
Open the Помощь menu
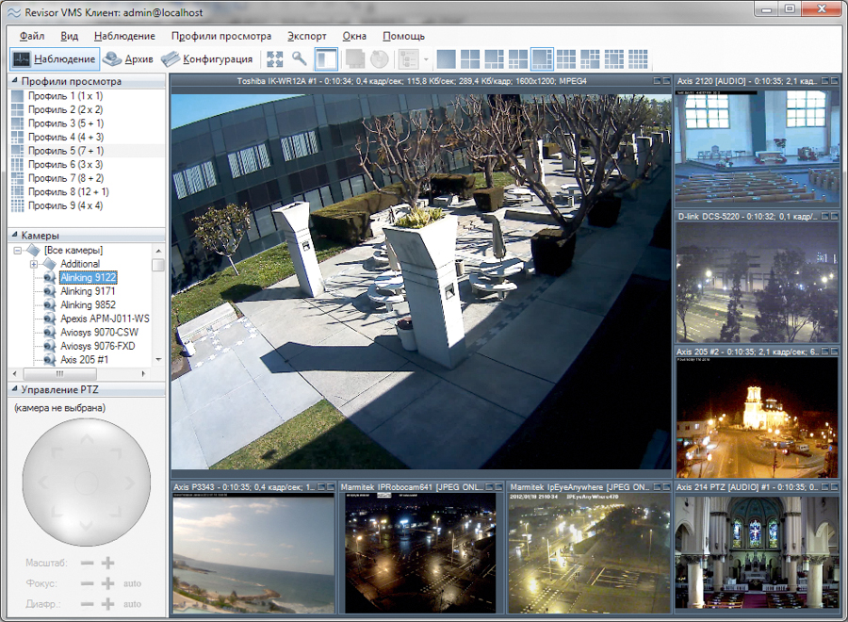[x=403, y=36]
